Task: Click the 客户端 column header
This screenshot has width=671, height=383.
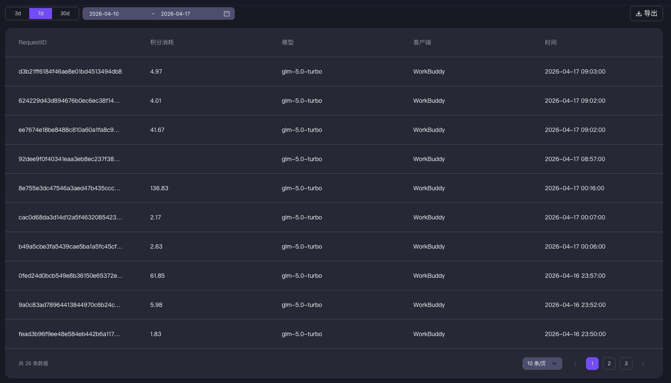Action: pyautogui.click(x=422, y=42)
